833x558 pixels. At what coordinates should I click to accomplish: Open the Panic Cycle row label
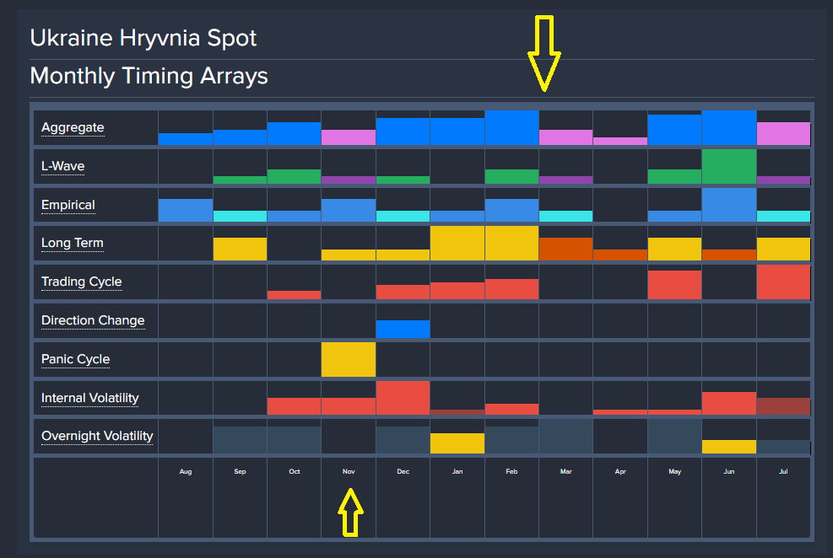coord(75,360)
